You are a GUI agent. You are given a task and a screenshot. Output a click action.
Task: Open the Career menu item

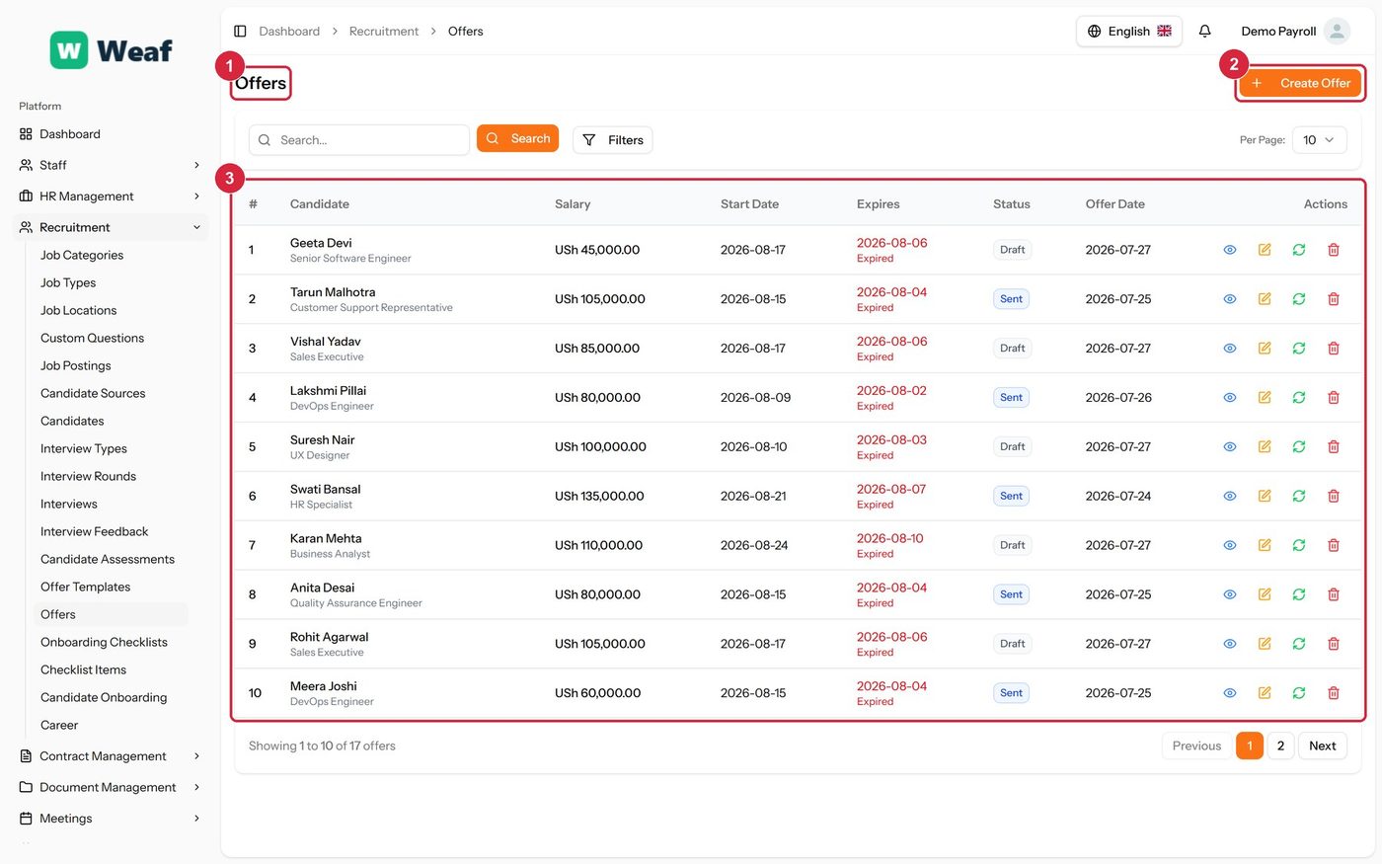[x=59, y=725]
